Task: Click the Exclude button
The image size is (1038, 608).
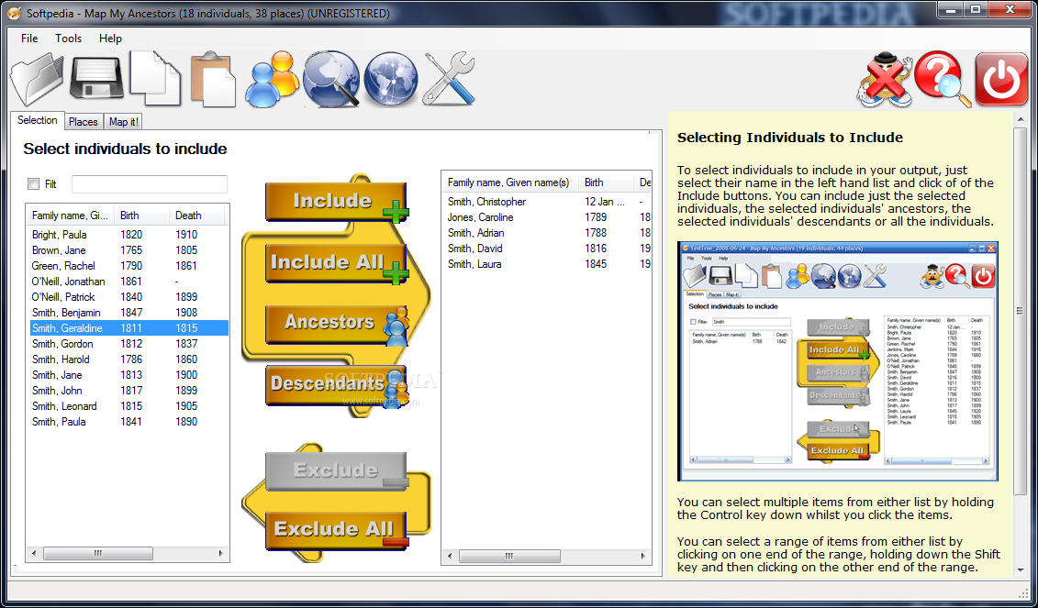Action: tap(336, 470)
